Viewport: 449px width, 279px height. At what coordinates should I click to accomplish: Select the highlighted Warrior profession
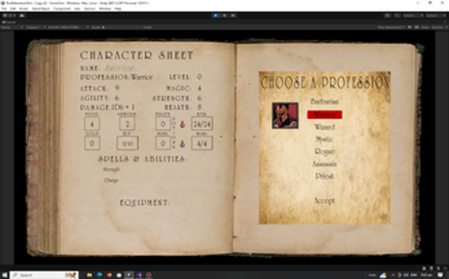[324, 115]
